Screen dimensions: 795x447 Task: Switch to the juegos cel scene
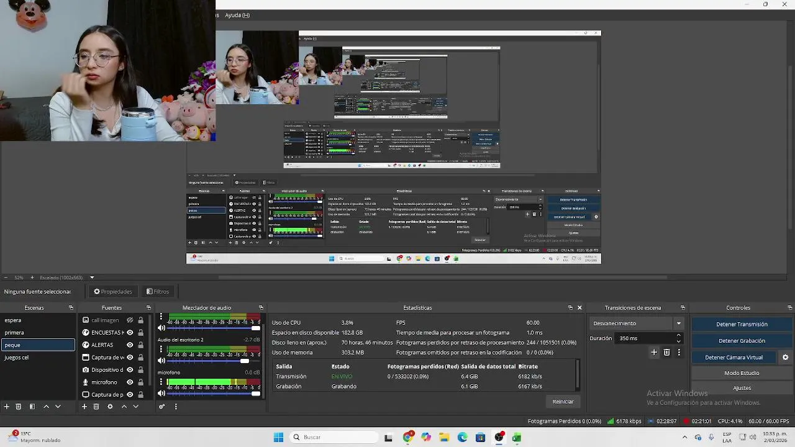(37, 358)
